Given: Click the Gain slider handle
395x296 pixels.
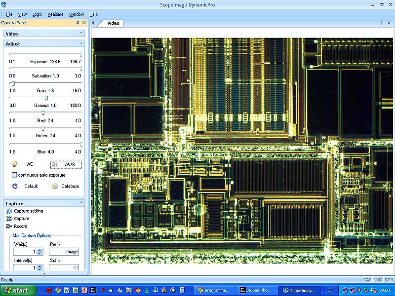Looking at the screenshot, I should click(x=13, y=83).
